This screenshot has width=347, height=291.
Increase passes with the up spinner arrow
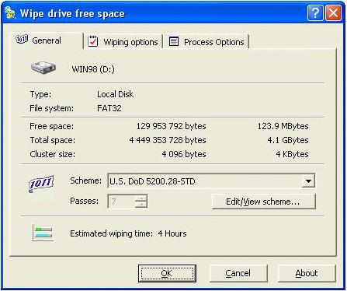click(141, 198)
